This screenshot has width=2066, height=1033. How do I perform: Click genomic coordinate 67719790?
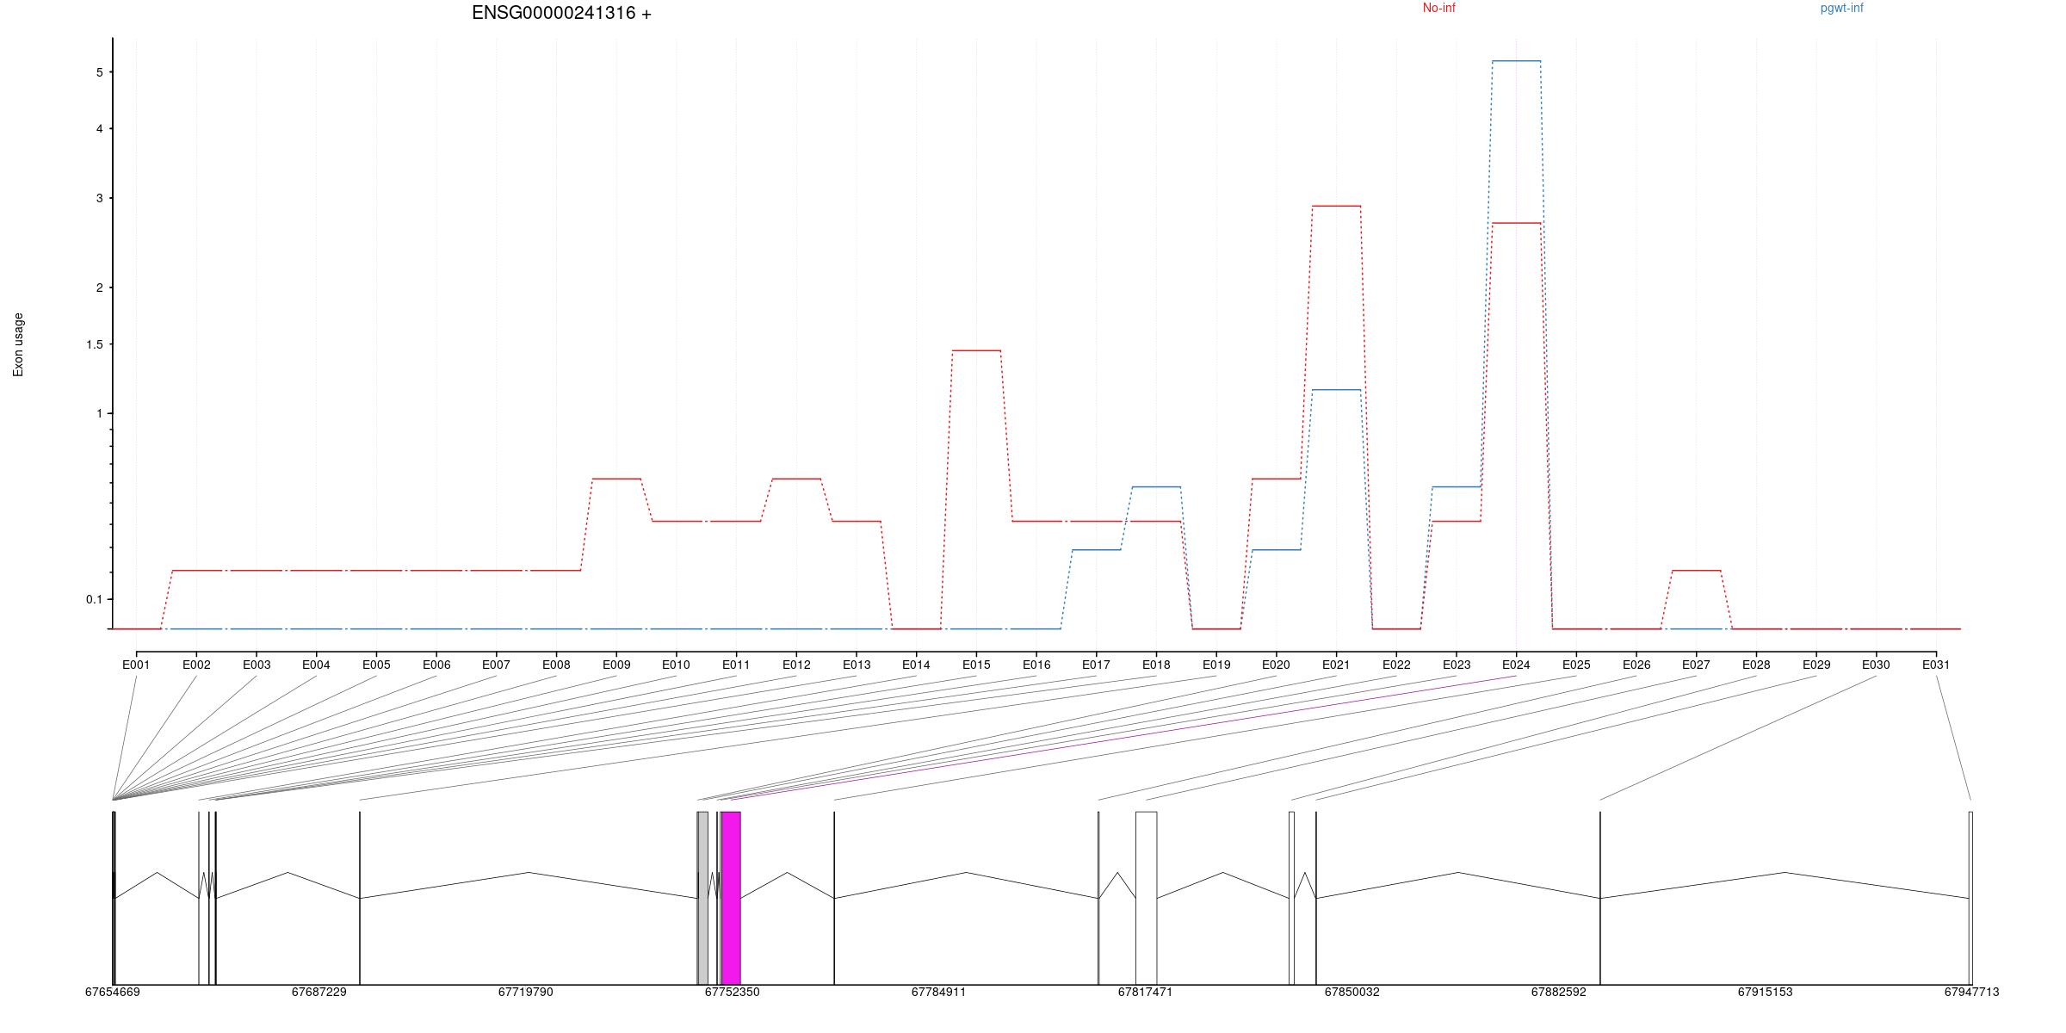[525, 992]
